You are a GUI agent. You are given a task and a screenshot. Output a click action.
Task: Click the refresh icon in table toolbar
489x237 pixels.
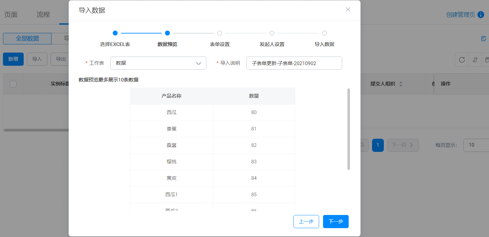click(x=462, y=59)
